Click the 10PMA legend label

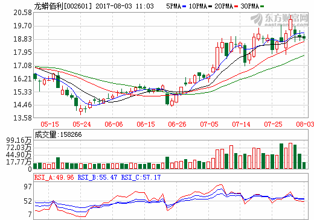(198, 6)
